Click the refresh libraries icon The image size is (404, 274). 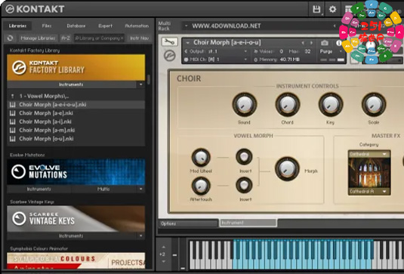pos(11,38)
